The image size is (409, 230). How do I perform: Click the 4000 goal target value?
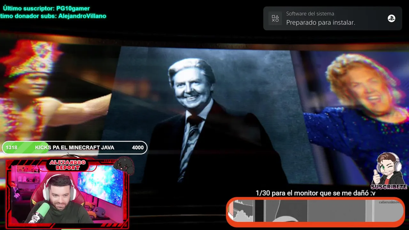[x=138, y=148]
